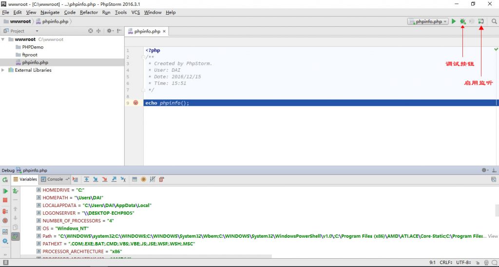Open the Window menu
The image size is (499, 267).
point(153,12)
